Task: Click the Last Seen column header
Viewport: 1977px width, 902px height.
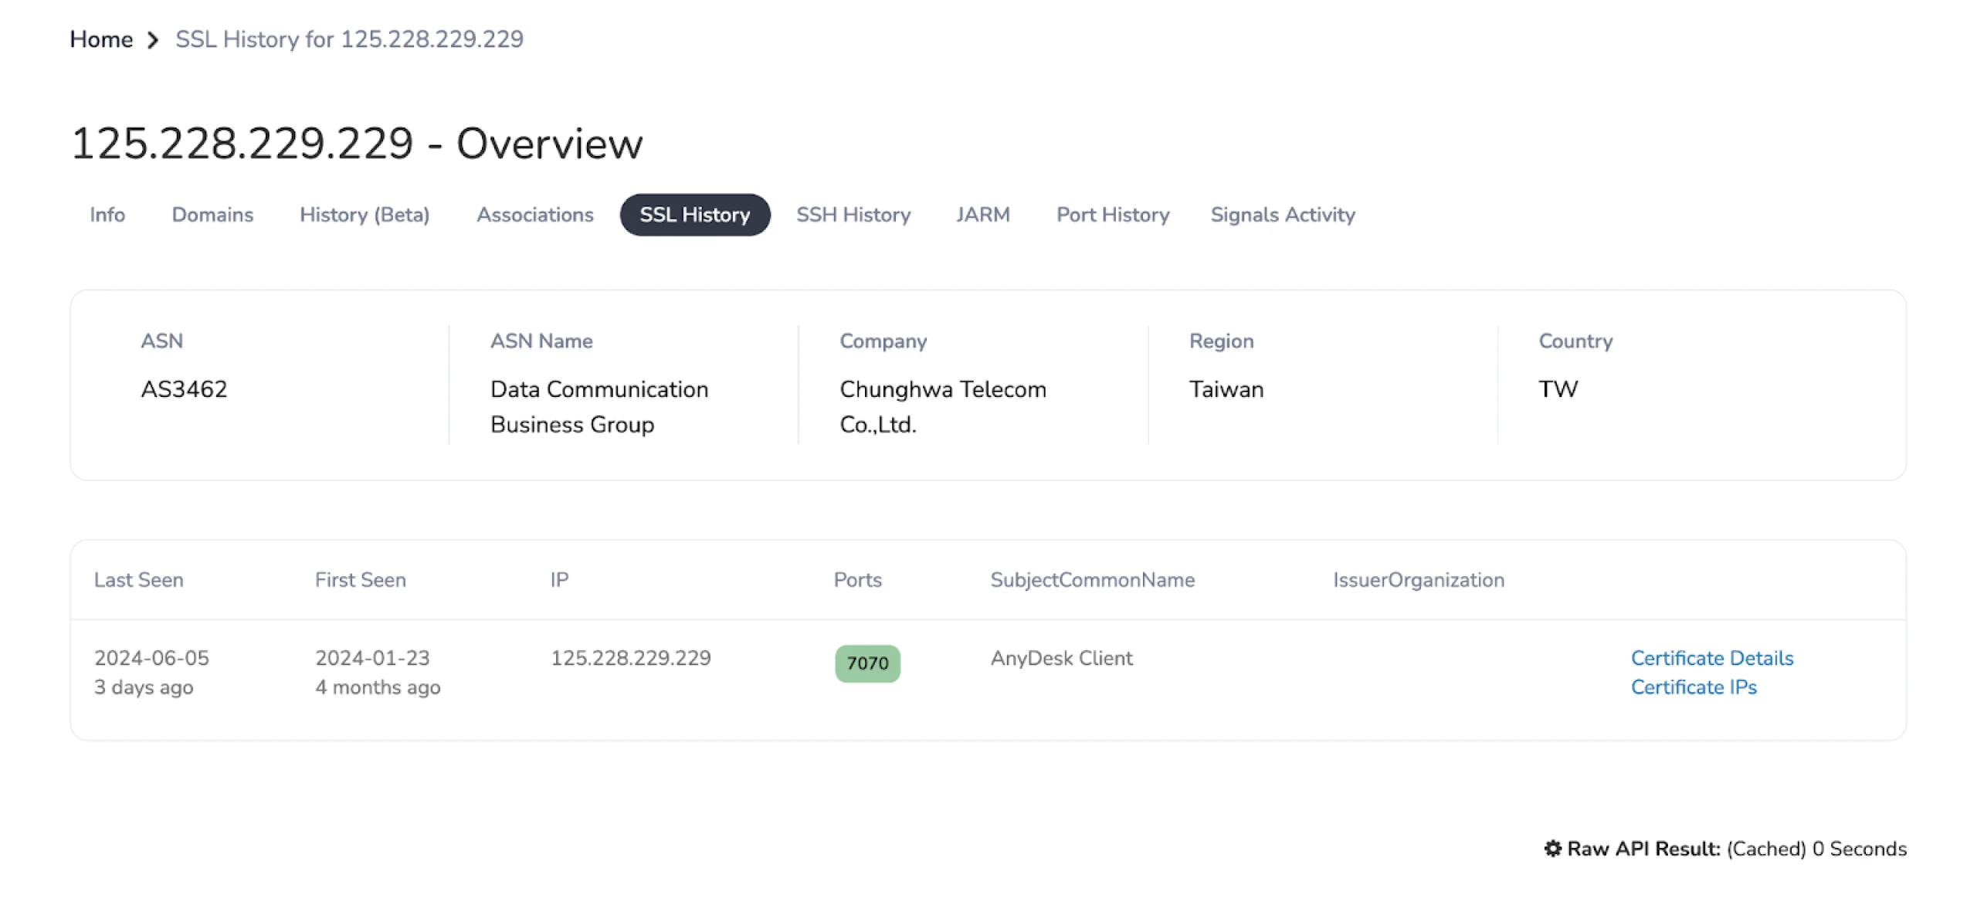Action: (139, 580)
